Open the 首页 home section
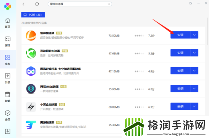This screenshot has width=209, height=138. [8, 23]
